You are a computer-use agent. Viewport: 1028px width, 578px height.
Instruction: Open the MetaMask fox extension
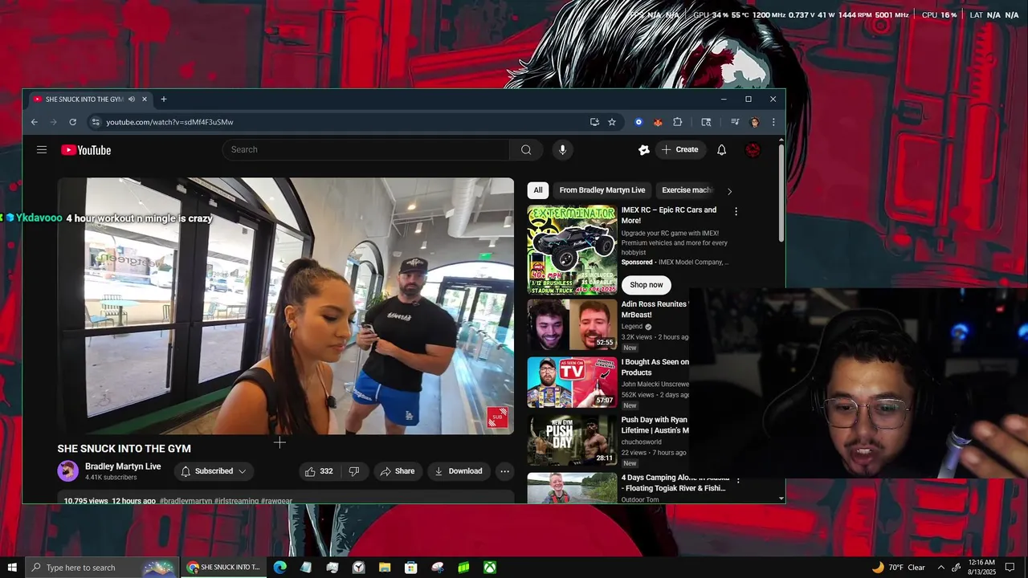tap(658, 122)
